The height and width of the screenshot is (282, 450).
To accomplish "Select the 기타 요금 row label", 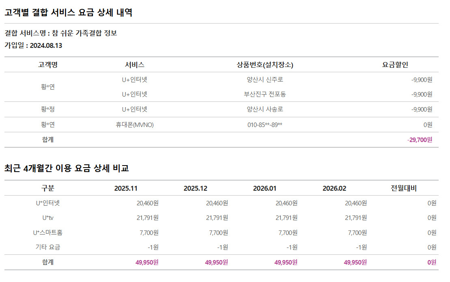I will pyautogui.click(x=48, y=247).
